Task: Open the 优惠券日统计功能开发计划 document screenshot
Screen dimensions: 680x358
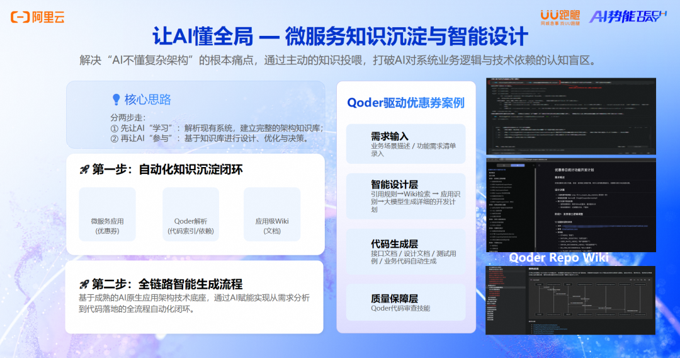Action: [x=570, y=205]
